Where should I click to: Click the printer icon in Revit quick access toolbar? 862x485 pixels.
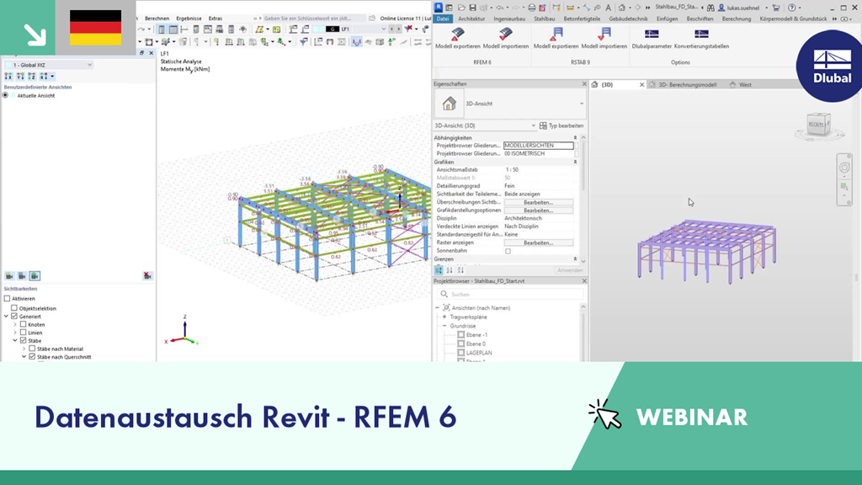(x=531, y=7)
